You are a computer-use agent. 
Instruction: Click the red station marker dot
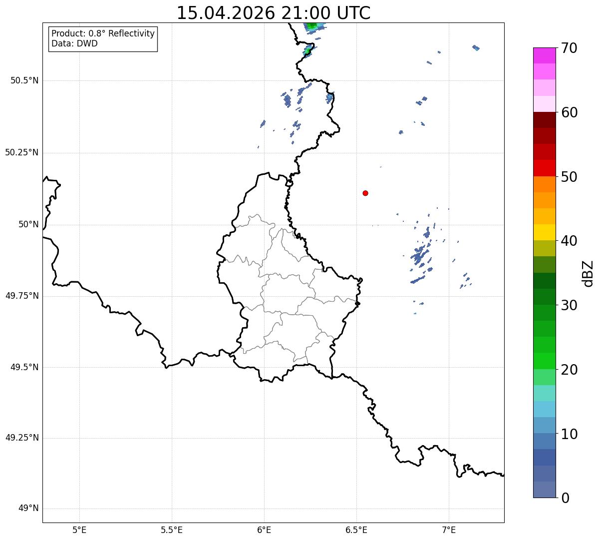pyautogui.click(x=365, y=193)
